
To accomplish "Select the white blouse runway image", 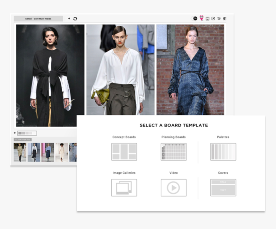I will [120, 70].
